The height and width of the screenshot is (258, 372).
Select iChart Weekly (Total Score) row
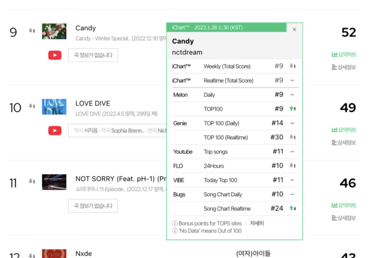point(235,66)
